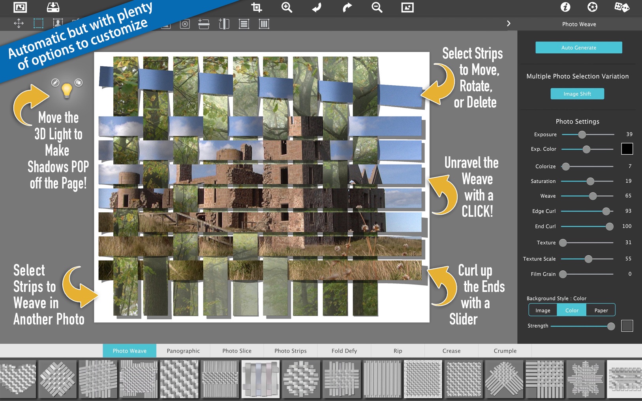
Task: Click the Image Shift button
Action: [x=577, y=94]
